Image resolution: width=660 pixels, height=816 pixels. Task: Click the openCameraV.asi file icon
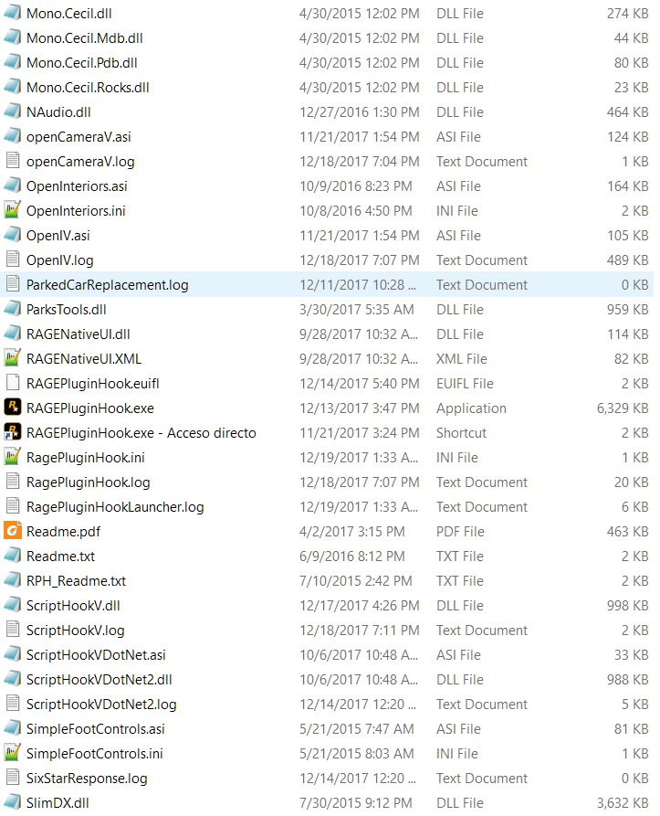13,136
